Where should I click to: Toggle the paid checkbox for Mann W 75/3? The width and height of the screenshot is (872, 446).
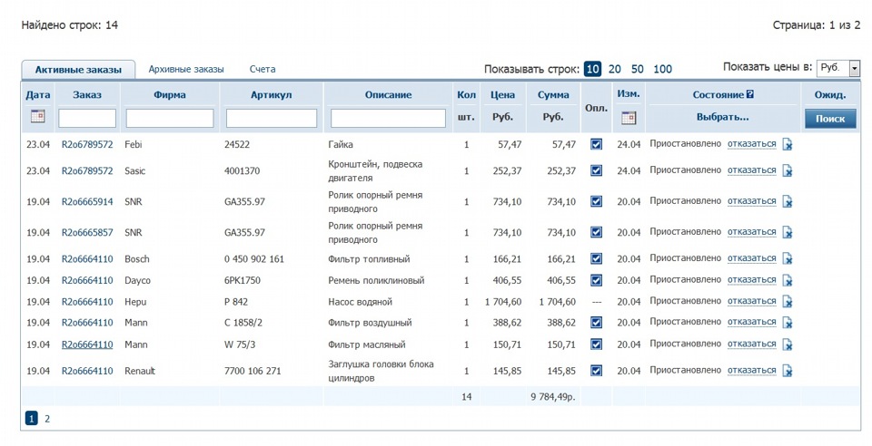(596, 344)
